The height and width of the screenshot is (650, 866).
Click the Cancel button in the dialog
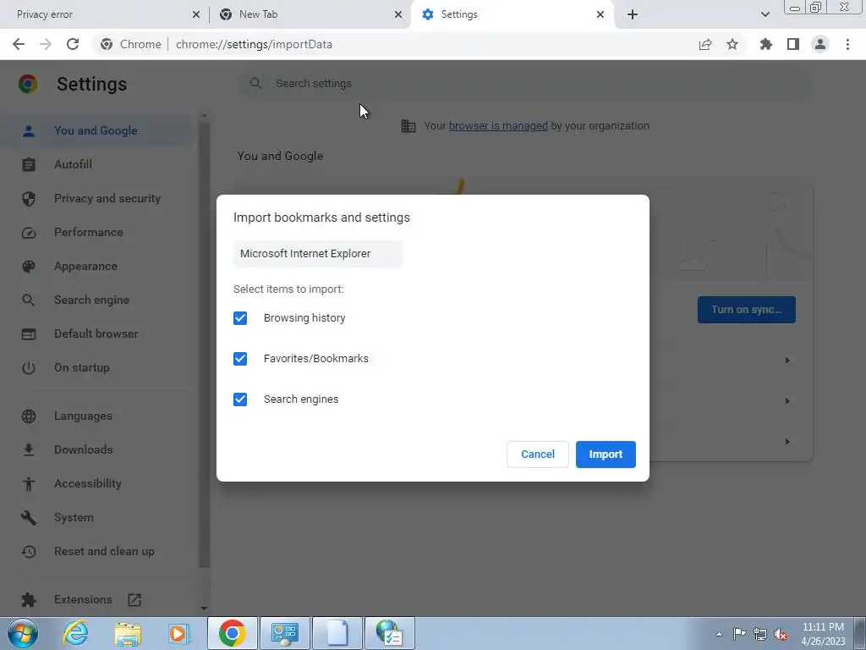pos(538,454)
